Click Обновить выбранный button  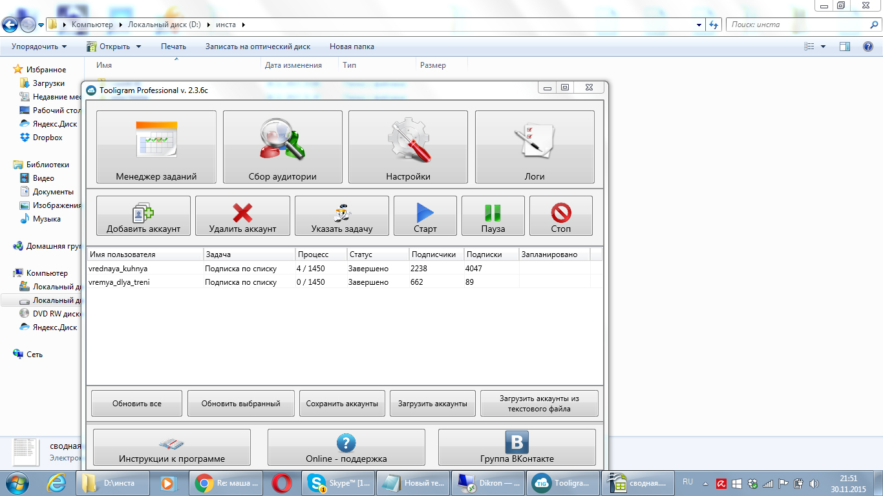click(241, 403)
